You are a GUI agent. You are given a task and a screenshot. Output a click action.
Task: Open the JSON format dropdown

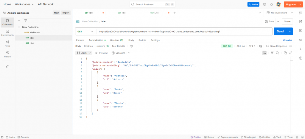point(84,53)
